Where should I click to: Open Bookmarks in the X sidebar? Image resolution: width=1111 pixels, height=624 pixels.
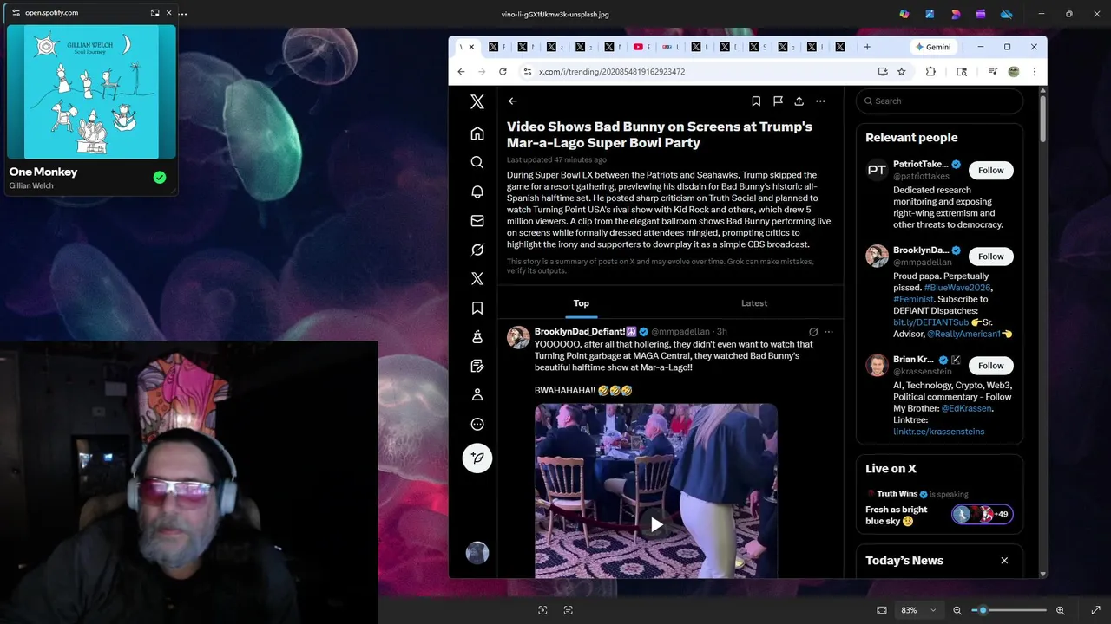coord(477,308)
